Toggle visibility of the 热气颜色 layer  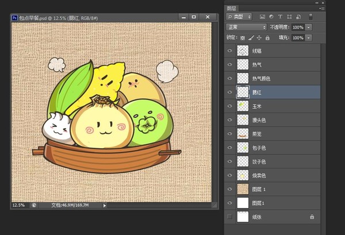[229, 78]
